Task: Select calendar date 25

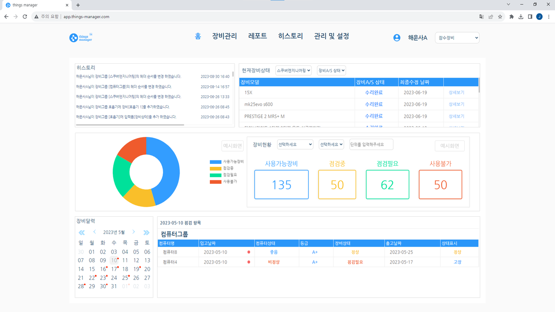Action: click(x=125, y=278)
